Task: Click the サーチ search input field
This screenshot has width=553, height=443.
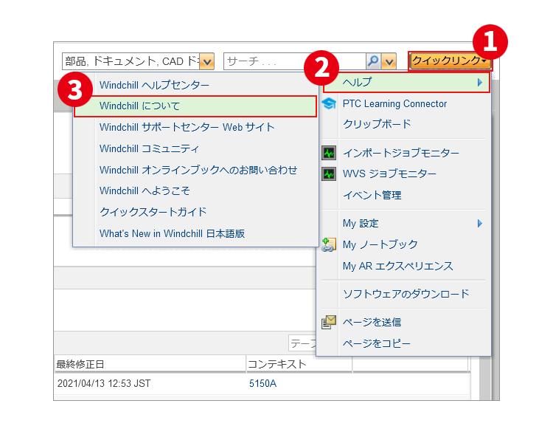Action: tap(294, 61)
